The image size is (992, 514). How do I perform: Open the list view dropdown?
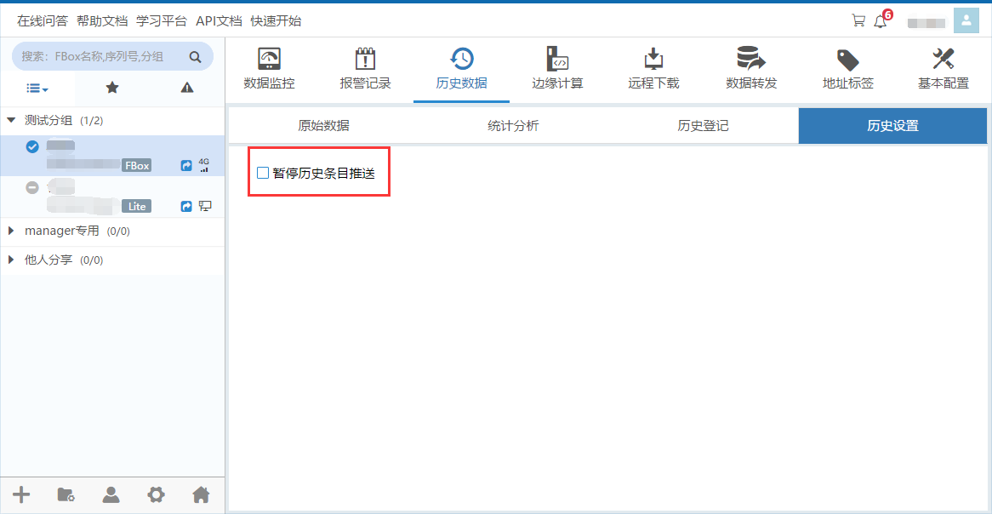point(37,88)
